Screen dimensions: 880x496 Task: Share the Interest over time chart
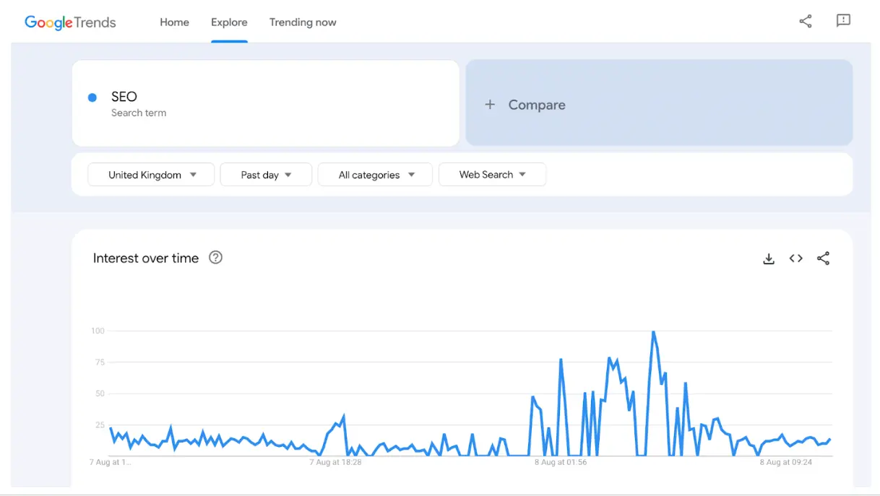[x=823, y=258]
